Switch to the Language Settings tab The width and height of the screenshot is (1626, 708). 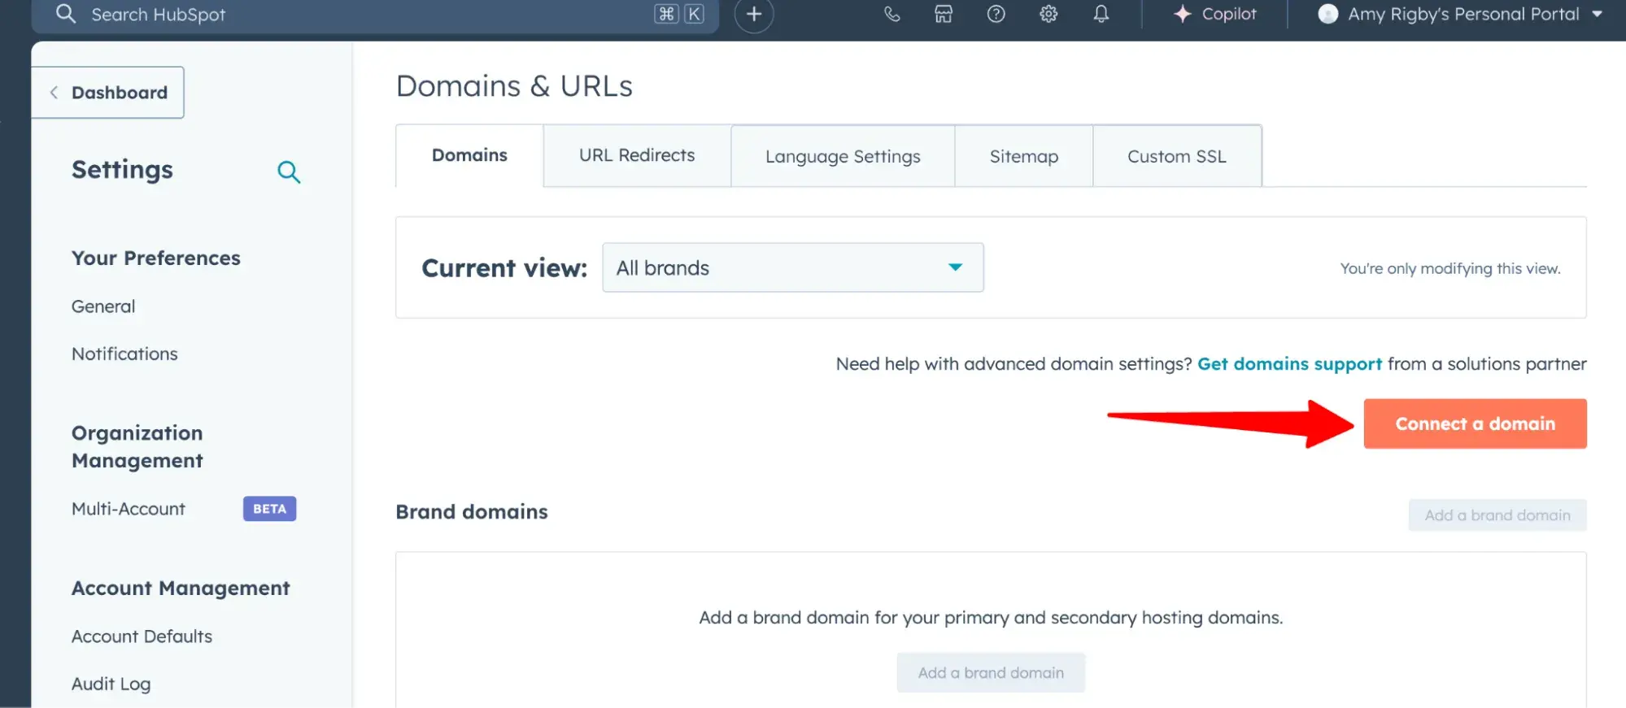843,156
